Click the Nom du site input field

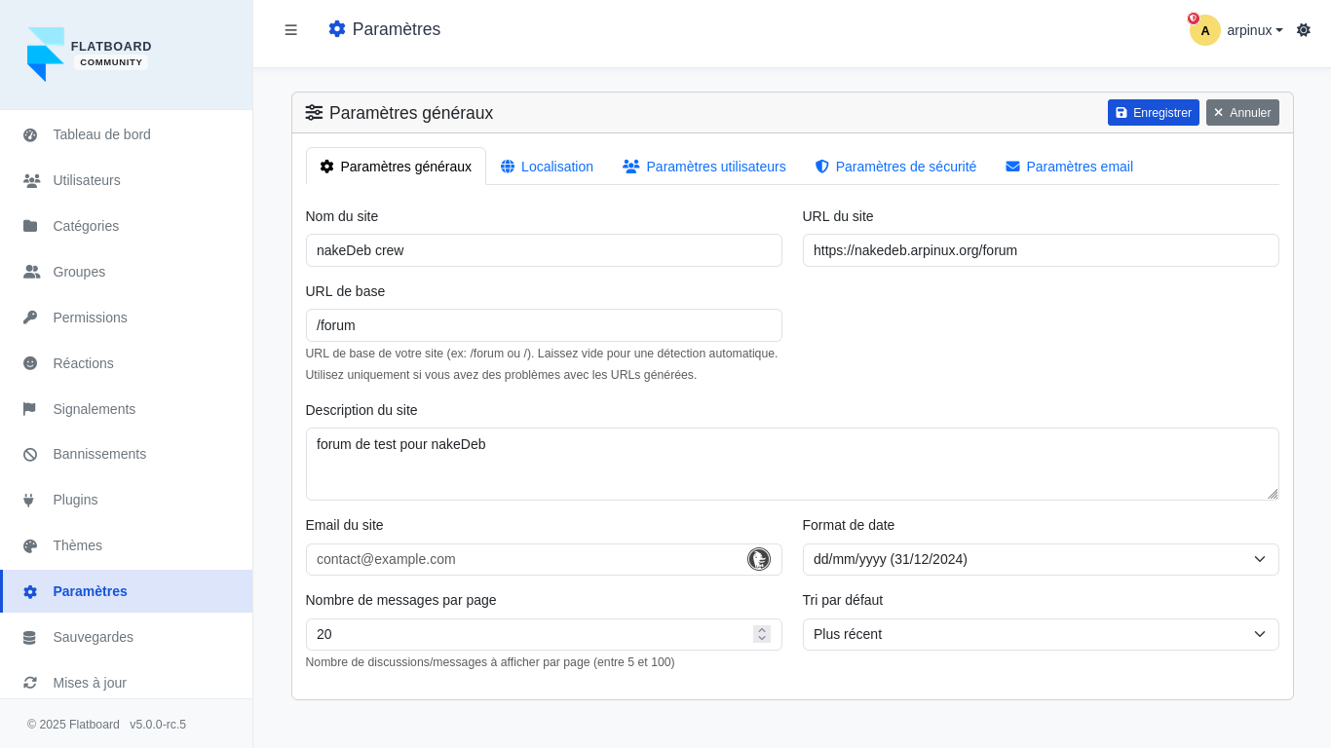point(543,250)
